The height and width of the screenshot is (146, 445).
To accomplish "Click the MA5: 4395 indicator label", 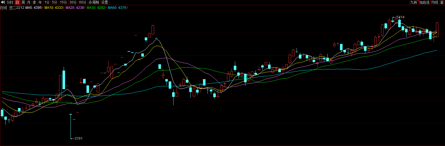I will tap(34, 8).
